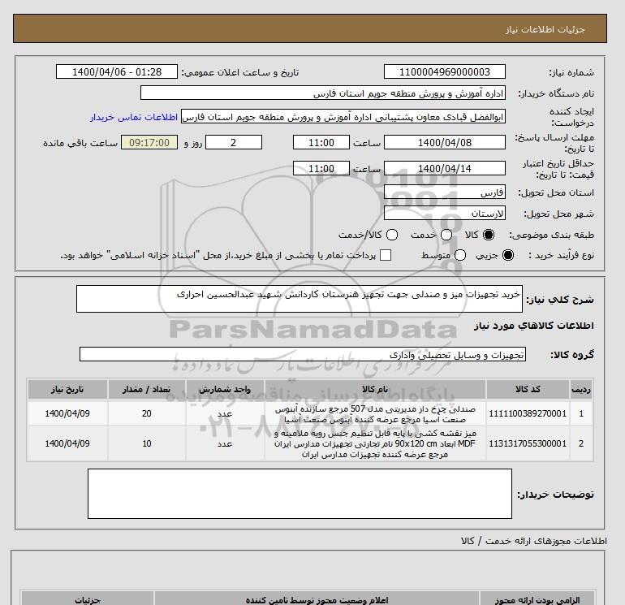Image resolution: width=625 pixels, height=605 pixels.
Task: Click the عدد unit in row 1
Action: 225,414
